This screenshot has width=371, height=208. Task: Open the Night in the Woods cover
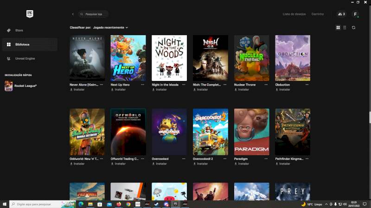[169, 58]
